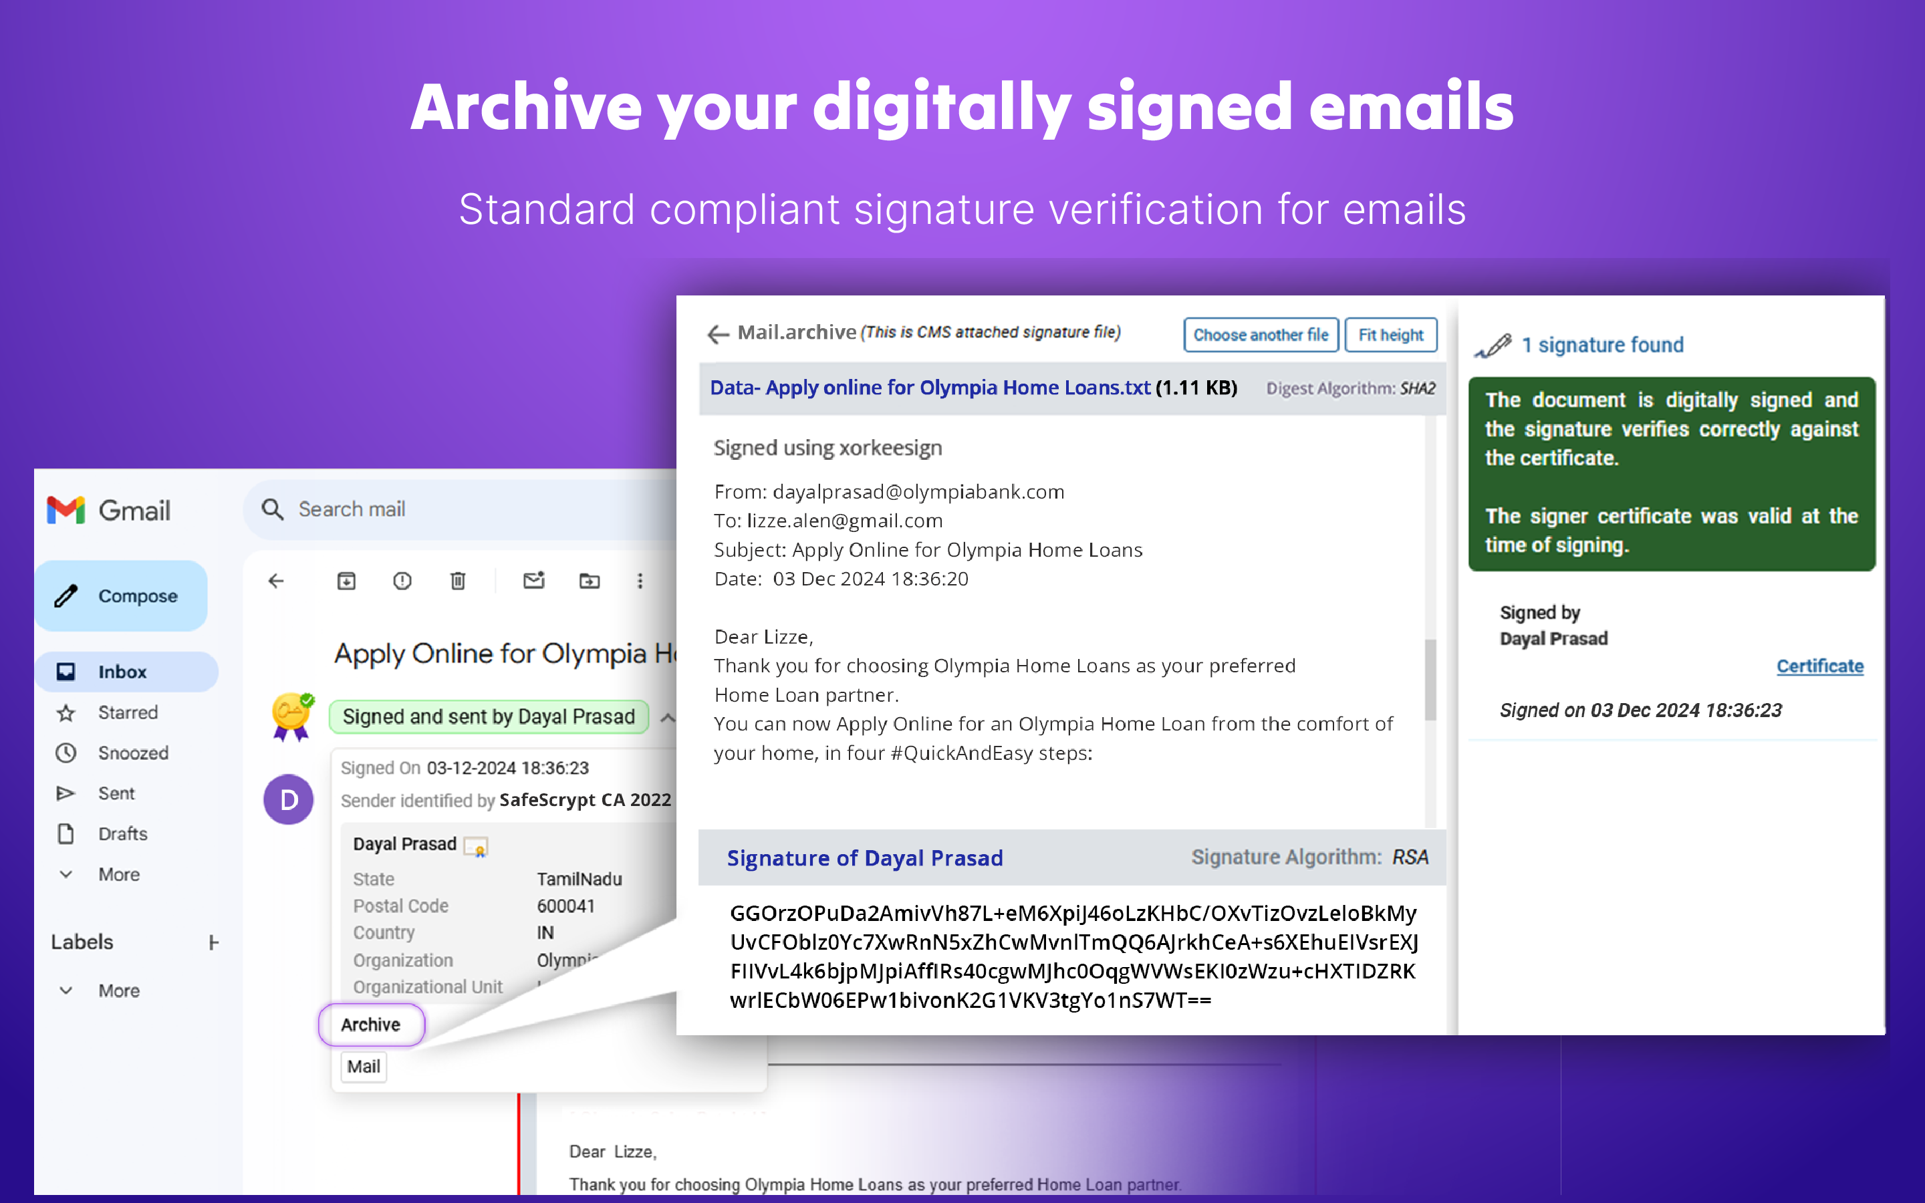Click the Gmail logo
1925x1203 pixels.
coord(109,510)
